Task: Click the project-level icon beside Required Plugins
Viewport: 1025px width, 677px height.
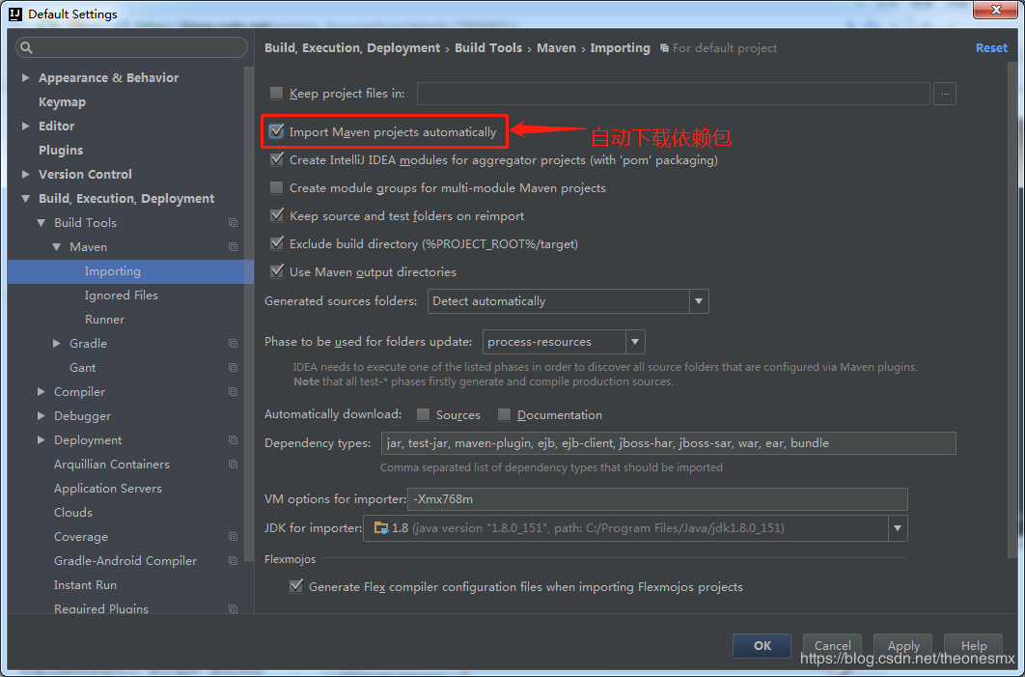Action: click(233, 609)
